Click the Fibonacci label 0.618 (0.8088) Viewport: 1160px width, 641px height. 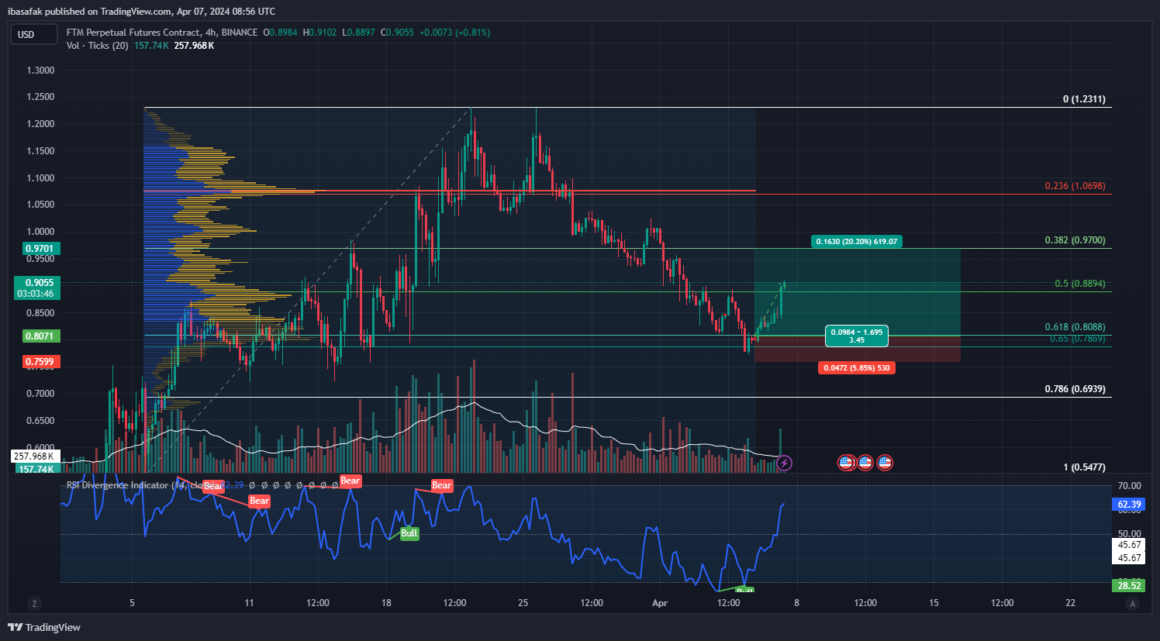click(x=1075, y=327)
